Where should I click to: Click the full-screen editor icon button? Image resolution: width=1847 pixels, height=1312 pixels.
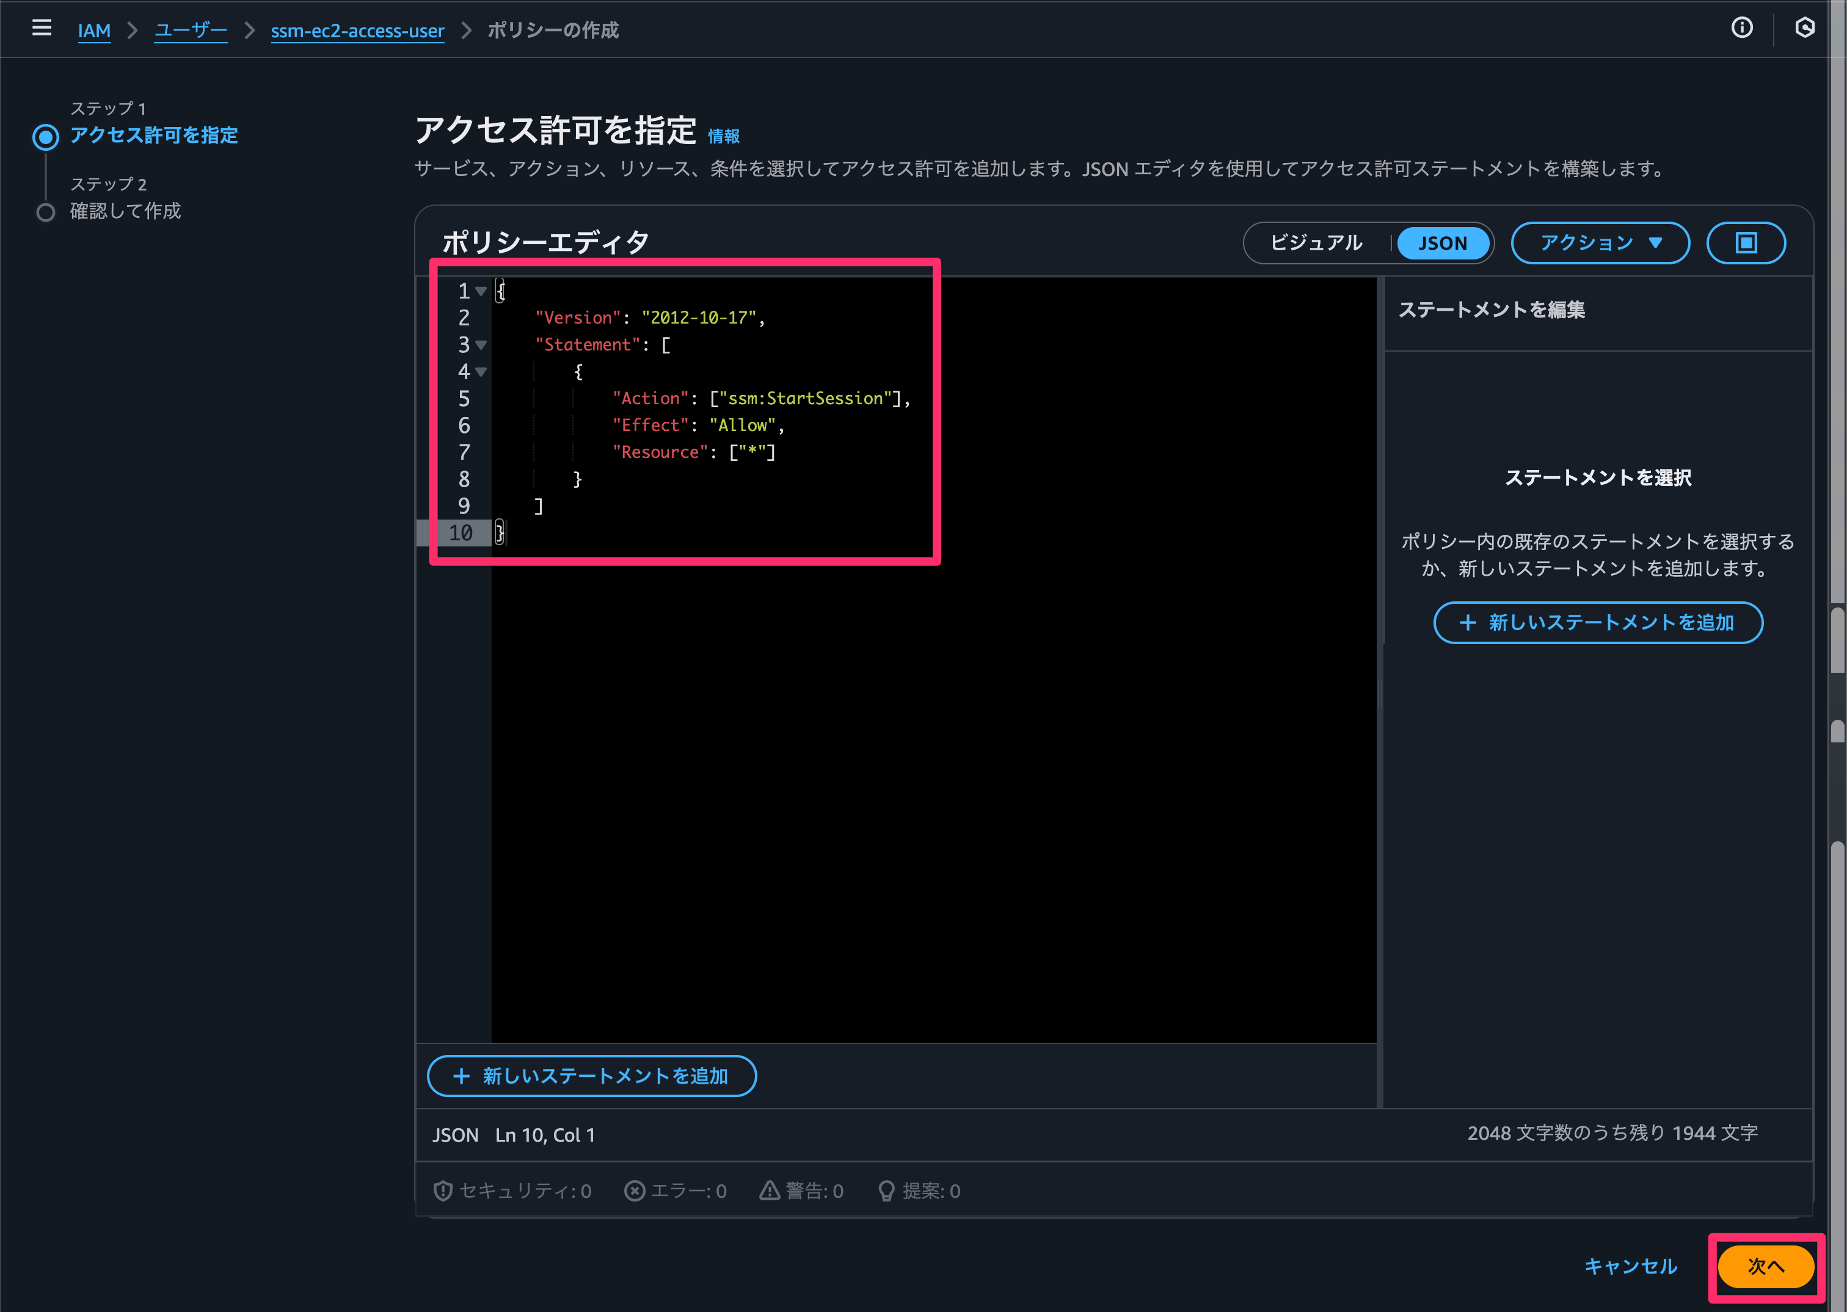pos(1746,243)
